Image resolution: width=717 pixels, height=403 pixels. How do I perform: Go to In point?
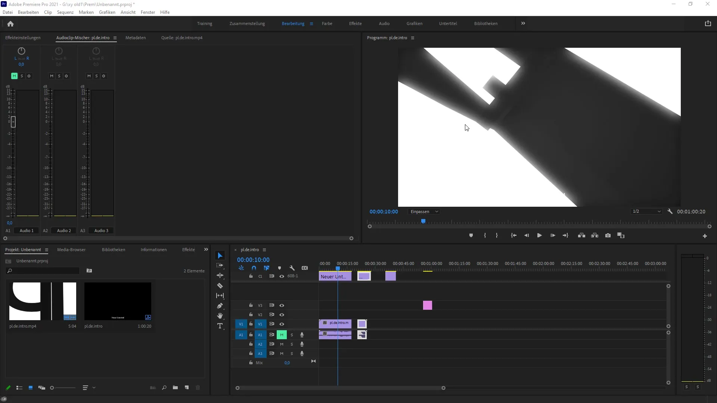pyautogui.click(x=514, y=235)
